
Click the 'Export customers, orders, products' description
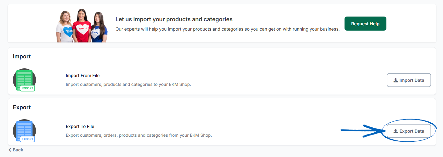tap(139, 135)
